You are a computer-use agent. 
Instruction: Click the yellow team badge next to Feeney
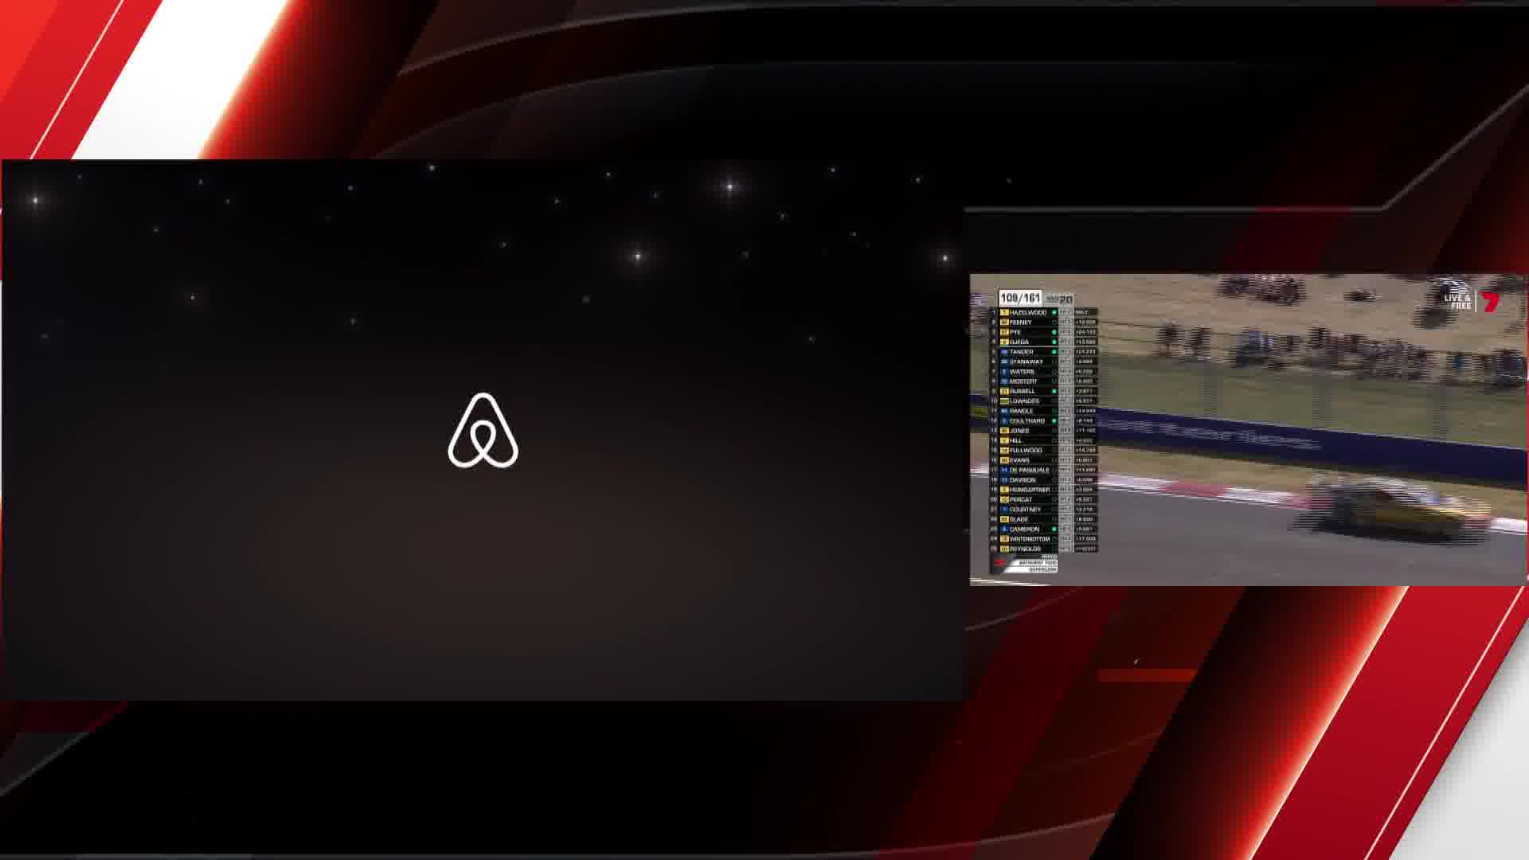(x=1004, y=322)
